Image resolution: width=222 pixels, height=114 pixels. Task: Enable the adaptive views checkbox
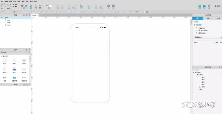coord(215,43)
